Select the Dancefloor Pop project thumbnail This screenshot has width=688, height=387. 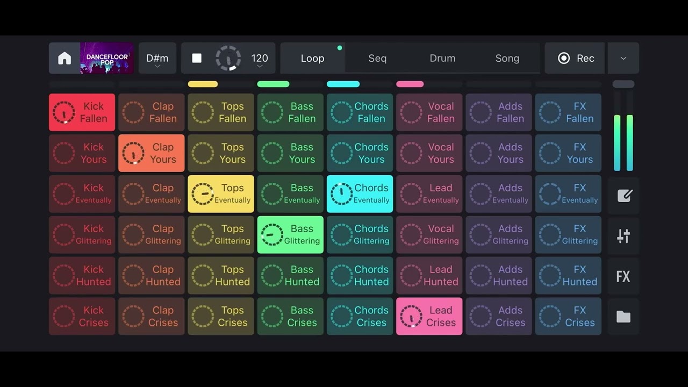[105, 58]
